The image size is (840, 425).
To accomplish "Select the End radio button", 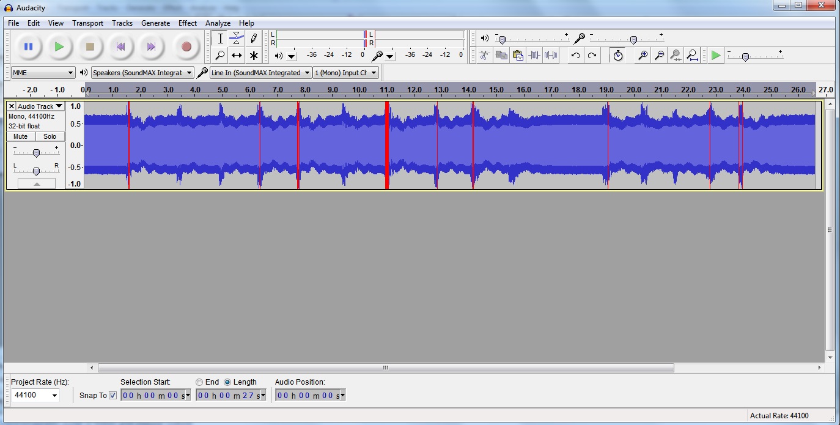I will click(199, 382).
